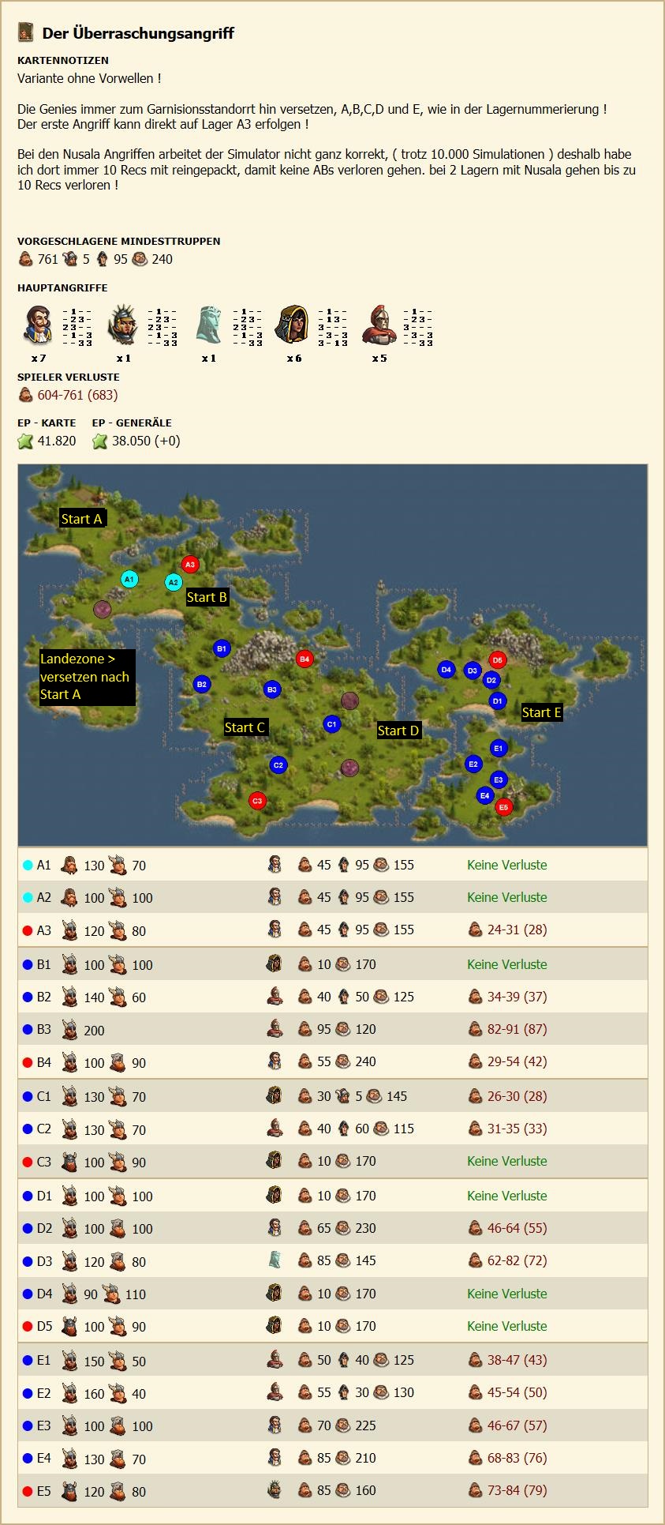Click red camp marker E5 on the map

(503, 807)
